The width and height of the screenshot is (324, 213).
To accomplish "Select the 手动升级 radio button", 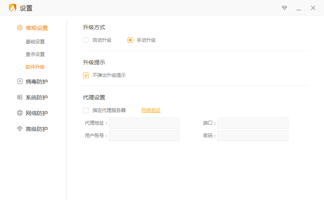I will 130,40.
